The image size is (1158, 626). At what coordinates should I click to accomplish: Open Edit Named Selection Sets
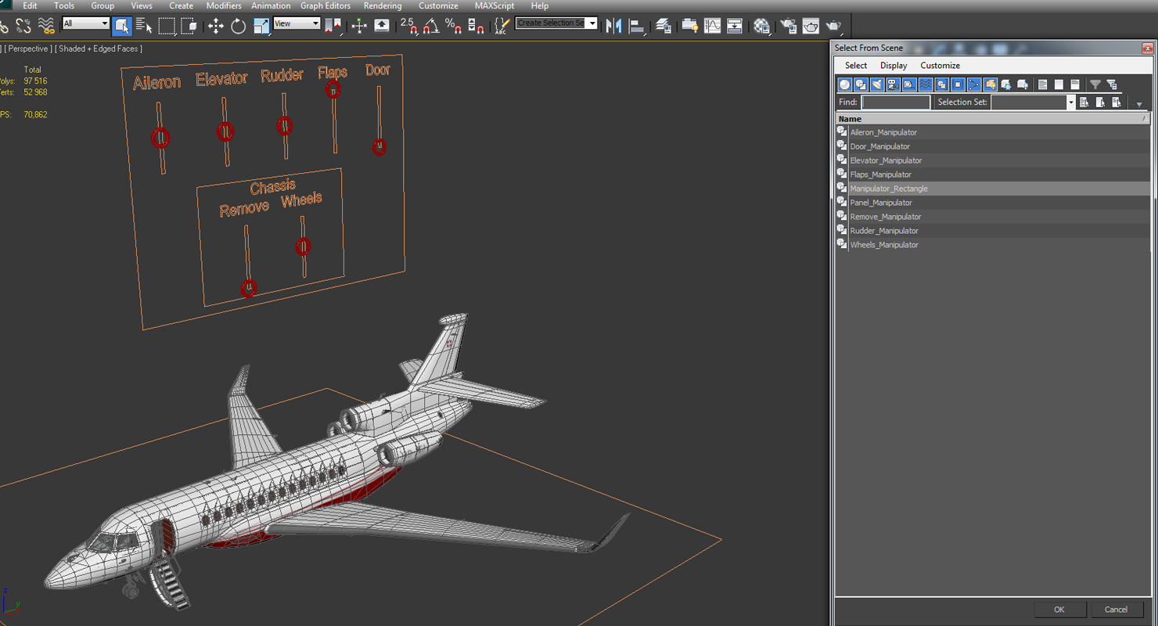tap(502, 26)
